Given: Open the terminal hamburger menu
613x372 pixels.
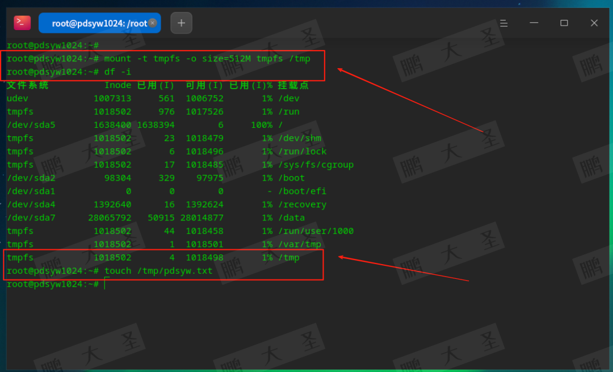Looking at the screenshot, I should pos(504,23).
